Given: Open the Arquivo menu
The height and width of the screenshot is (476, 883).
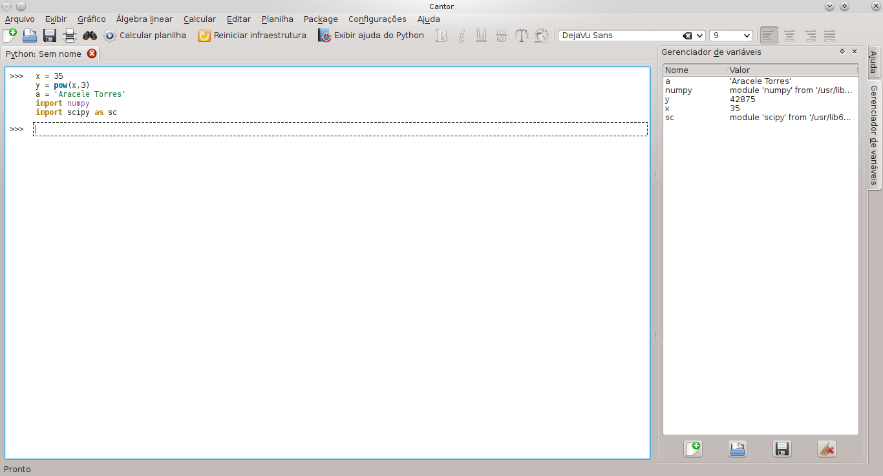Looking at the screenshot, I should 20,19.
